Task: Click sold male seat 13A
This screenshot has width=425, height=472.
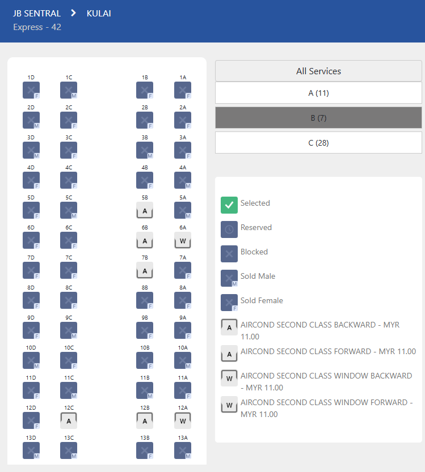Action: (183, 450)
